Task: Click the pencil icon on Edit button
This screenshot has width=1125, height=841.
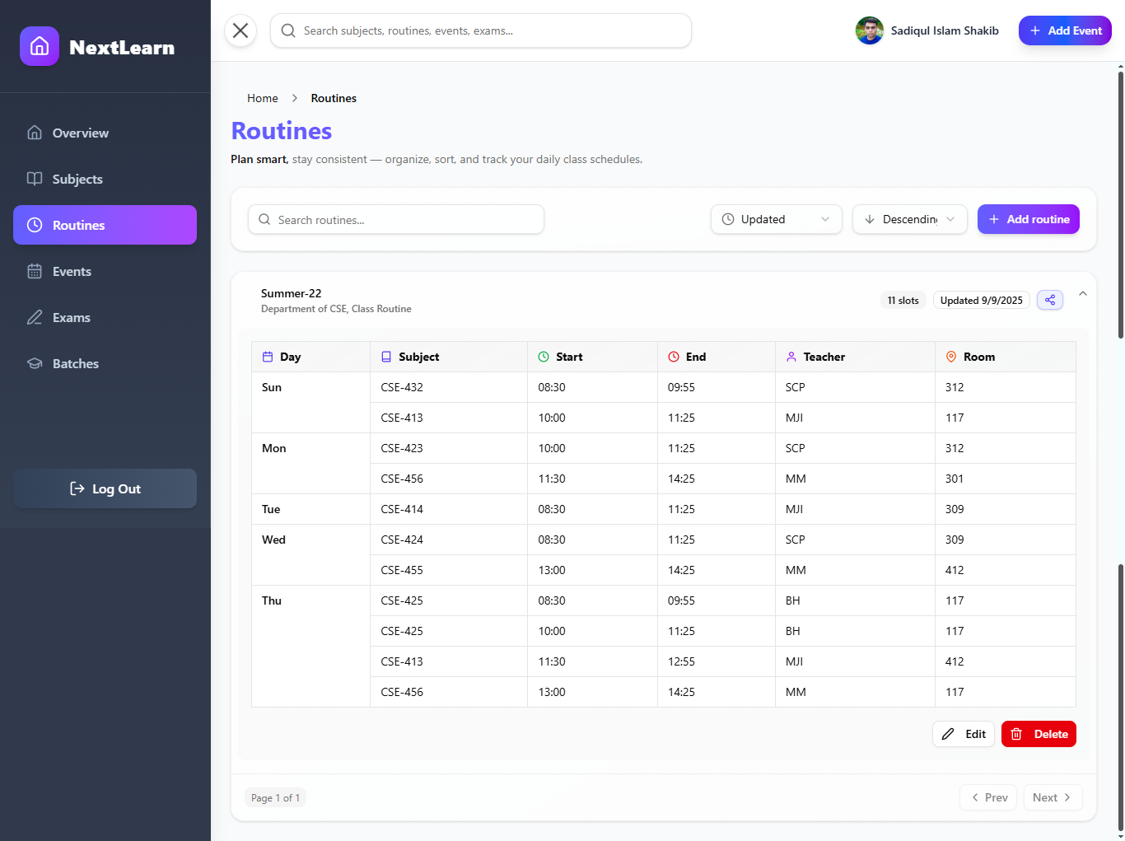Action: 949,733
